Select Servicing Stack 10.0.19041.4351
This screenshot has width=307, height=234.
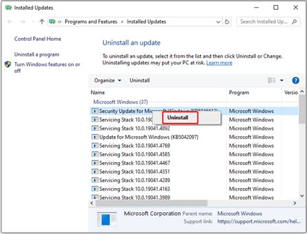tap(135, 172)
